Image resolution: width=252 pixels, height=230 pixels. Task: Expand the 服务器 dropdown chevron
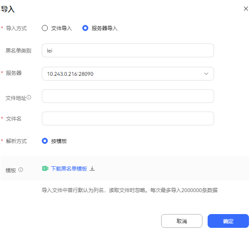coord(206,74)
